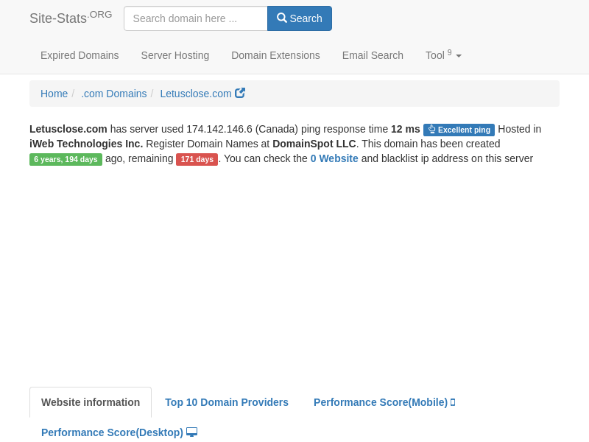Click the 12 ms ping time text
The height and width of the screenshot is (442, 589).
pyautogui.click(x=406, y=129)
